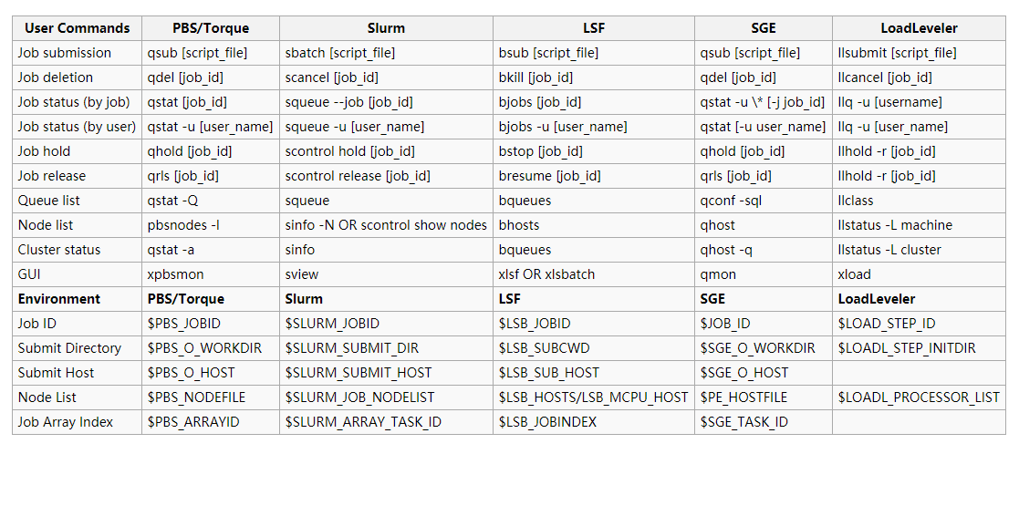
Task: Click the LoadLeveler column header
Action: click(x=919, y=28)
